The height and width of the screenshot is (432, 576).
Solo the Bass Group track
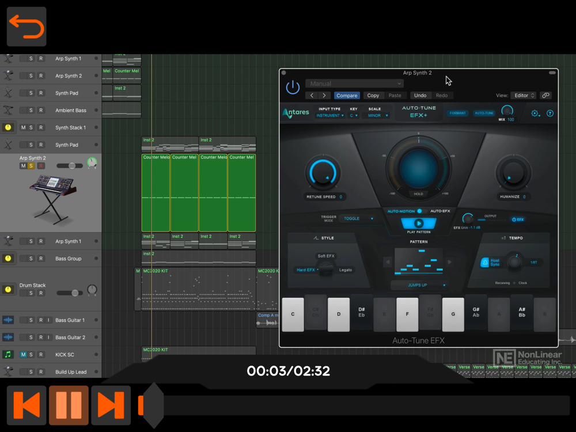[31, 259]
